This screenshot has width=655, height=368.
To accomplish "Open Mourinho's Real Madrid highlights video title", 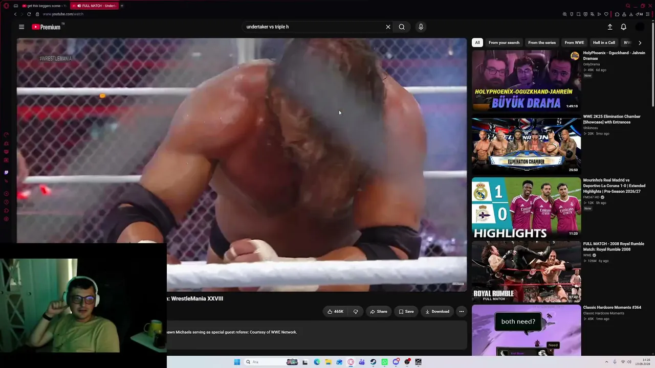I will coord(614,186).
